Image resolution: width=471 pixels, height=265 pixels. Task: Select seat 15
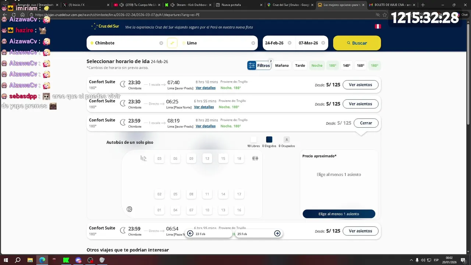(223, 159)
